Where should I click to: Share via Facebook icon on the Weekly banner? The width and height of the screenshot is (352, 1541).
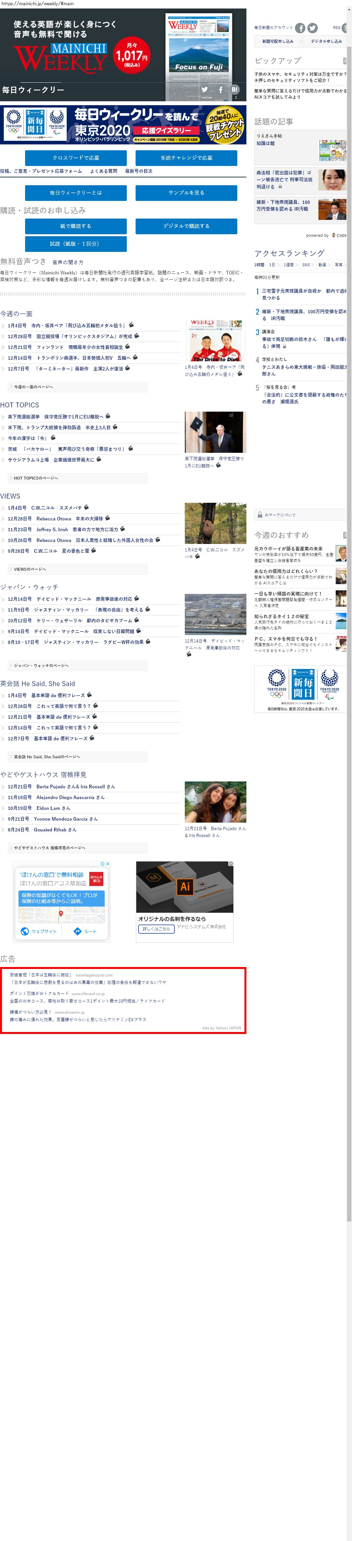click(x=220, y=90)
